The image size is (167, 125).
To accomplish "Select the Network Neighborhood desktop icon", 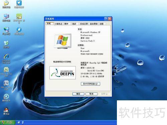I will tap(6, 31).
